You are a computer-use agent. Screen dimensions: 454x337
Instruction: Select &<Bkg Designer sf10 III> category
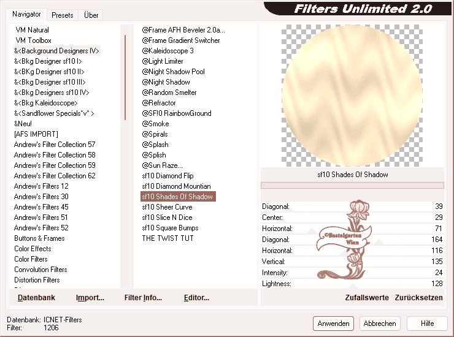pos(50,82)
